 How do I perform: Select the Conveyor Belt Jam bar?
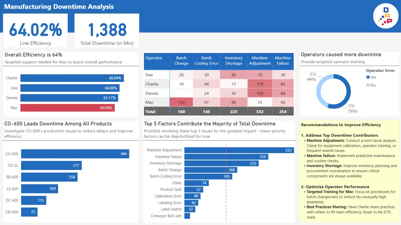pos(187,216)
